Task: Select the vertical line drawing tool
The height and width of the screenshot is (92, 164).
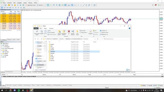Action: point(78,5)
